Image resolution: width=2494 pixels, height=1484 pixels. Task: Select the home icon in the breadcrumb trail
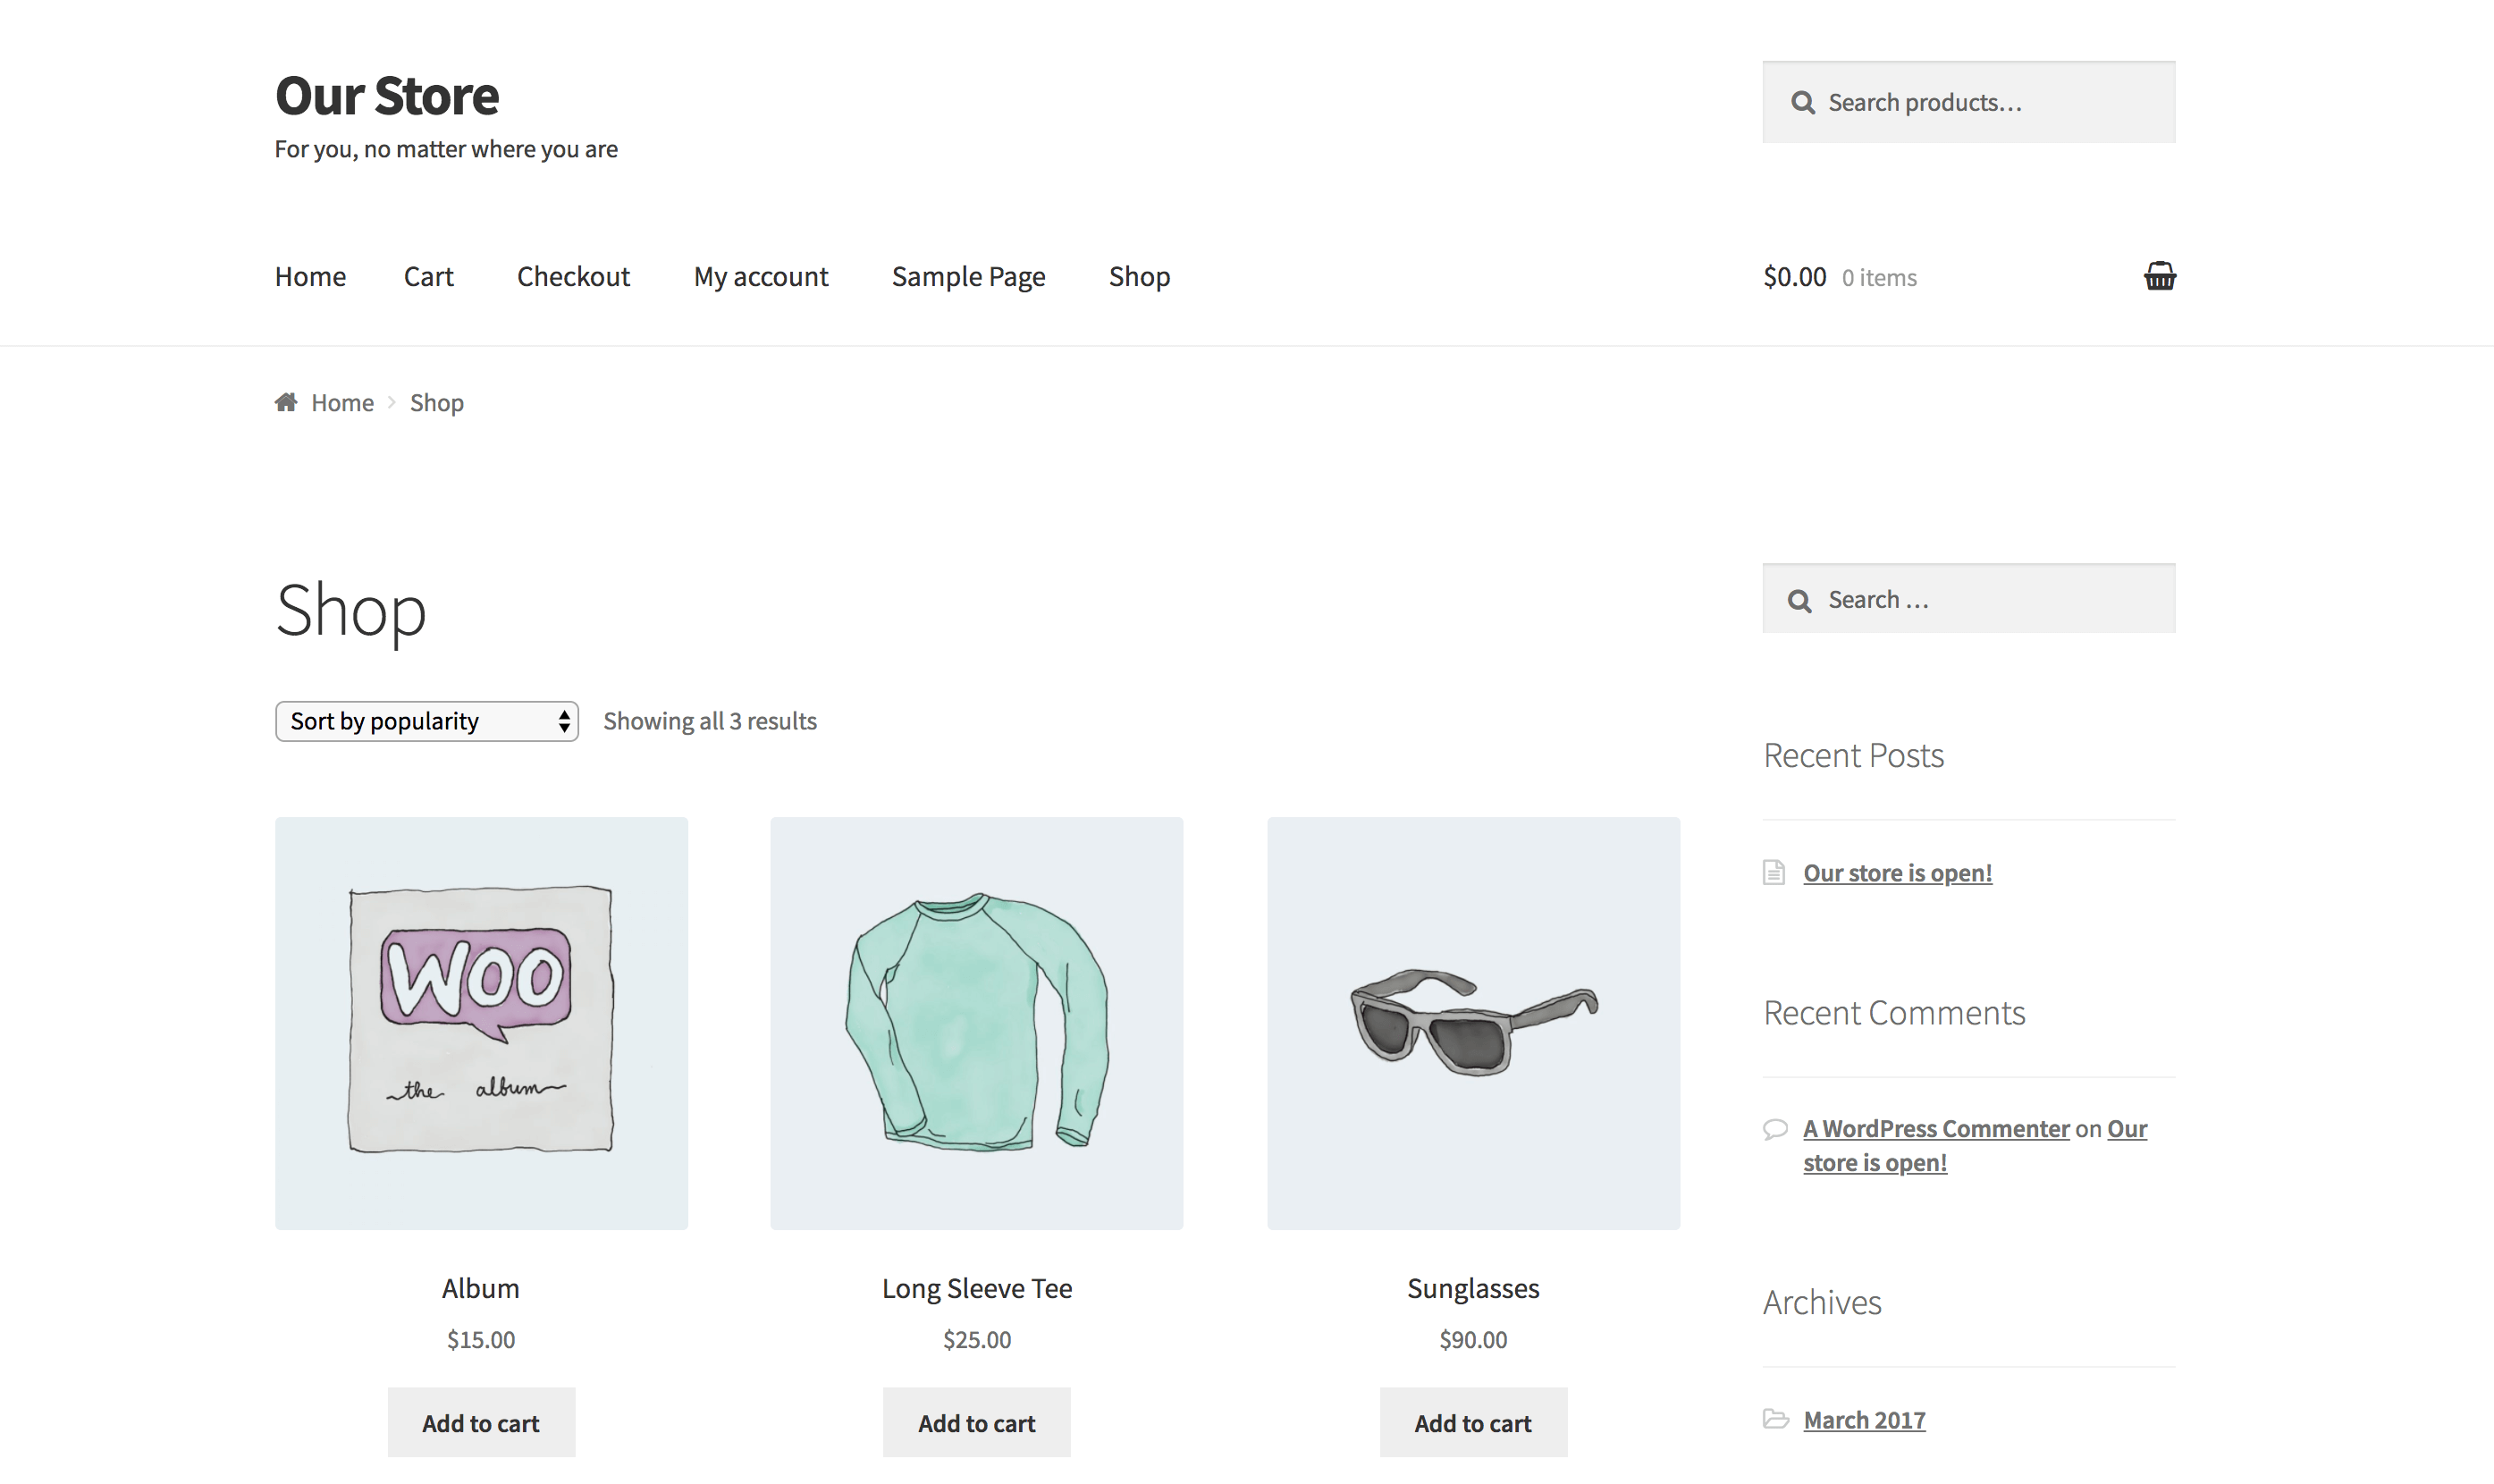[285, 401]
